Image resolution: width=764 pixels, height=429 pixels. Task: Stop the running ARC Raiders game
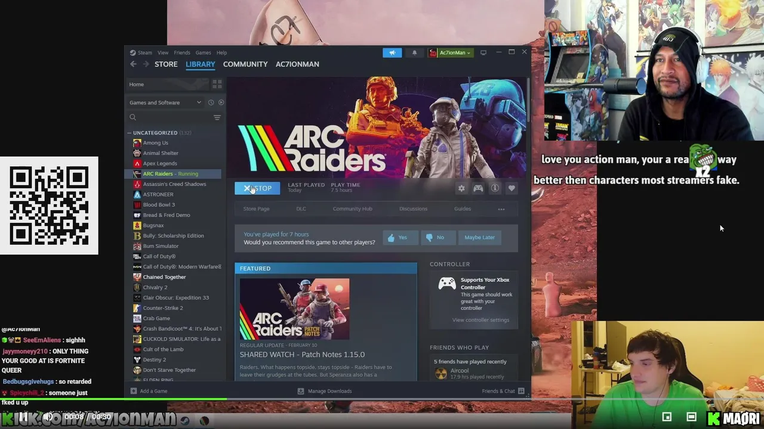click(257, 188)
